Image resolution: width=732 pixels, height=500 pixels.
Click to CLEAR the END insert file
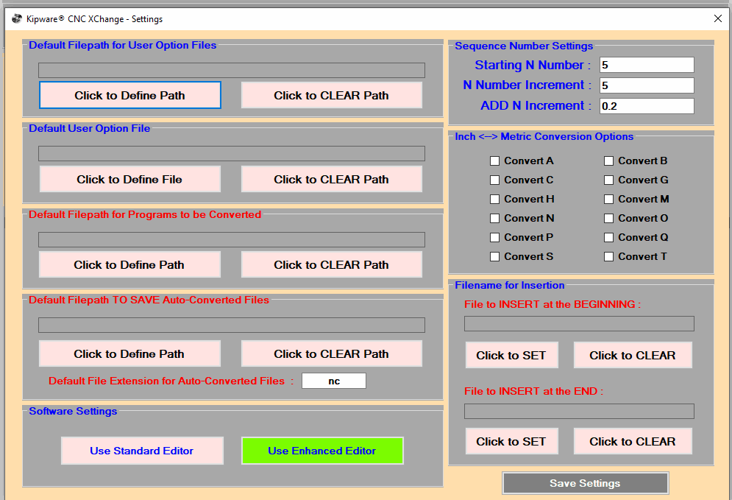(633, 441)
